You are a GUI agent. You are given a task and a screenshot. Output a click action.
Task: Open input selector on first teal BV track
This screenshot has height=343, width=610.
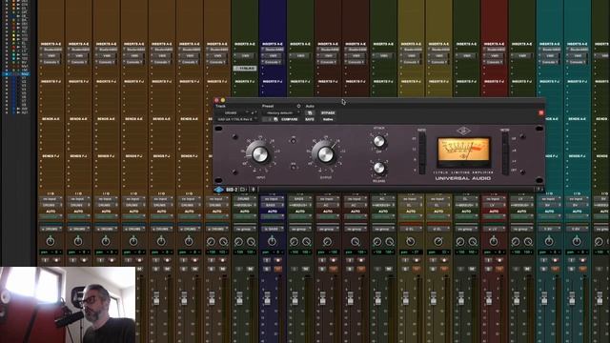tap(549, 199)
